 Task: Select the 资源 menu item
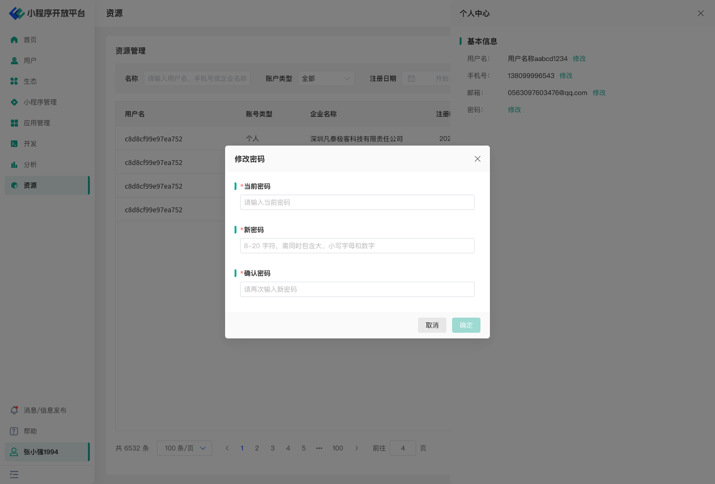(30, 186)
